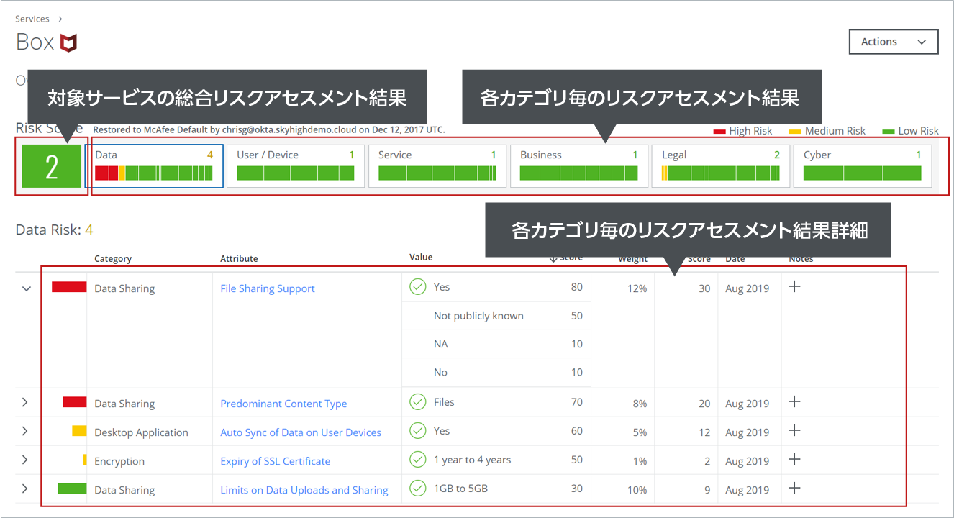
Task: Click the green risk bar for Limits on Uploads
Action: (72, 489)
